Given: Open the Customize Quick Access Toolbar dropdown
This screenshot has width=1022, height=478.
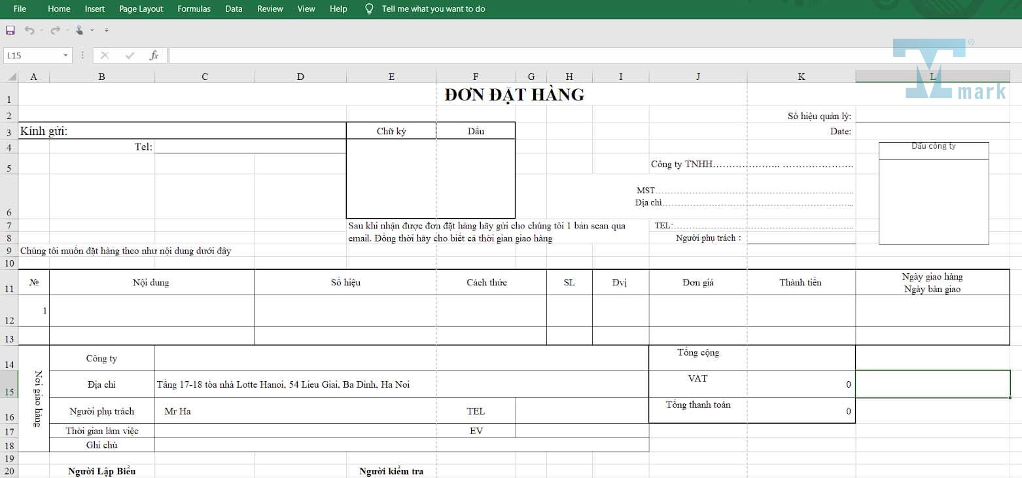Looking at the screenshot, I should click(x=107, y=30).
